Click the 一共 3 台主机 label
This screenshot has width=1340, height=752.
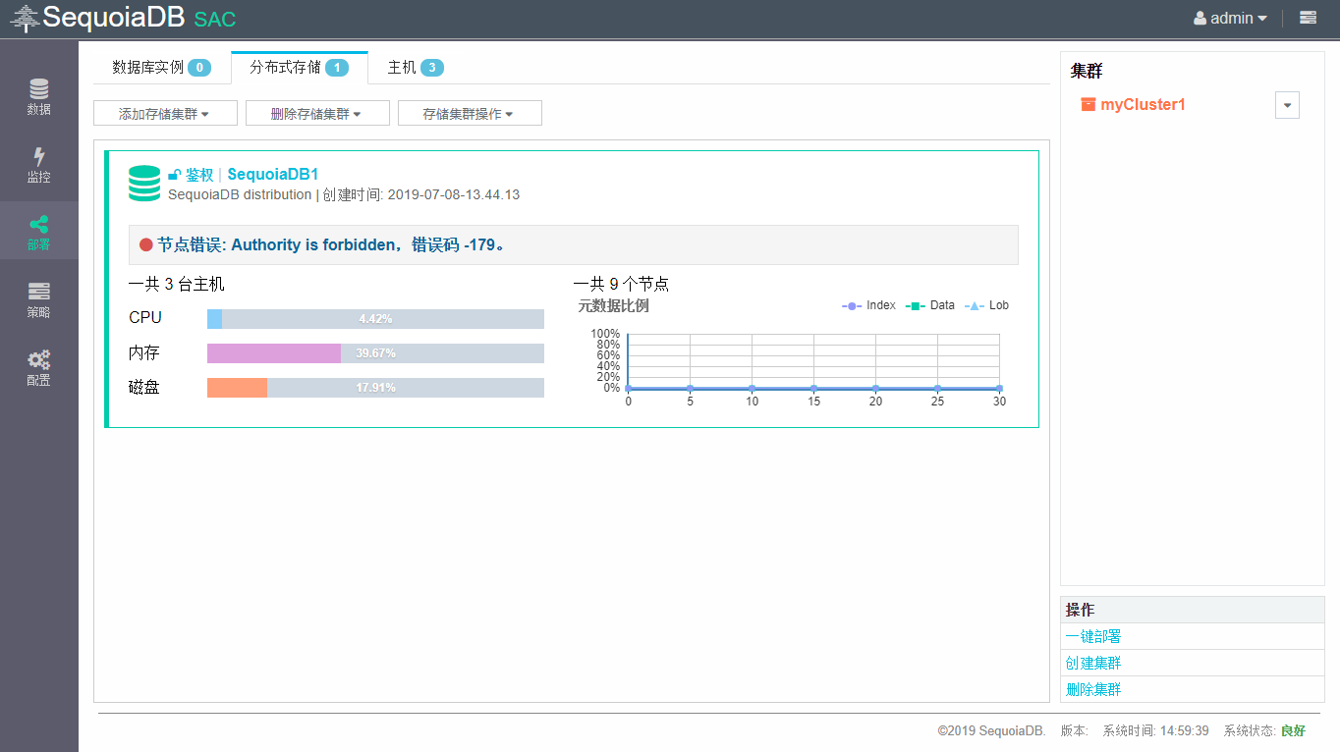pos(177,284)
